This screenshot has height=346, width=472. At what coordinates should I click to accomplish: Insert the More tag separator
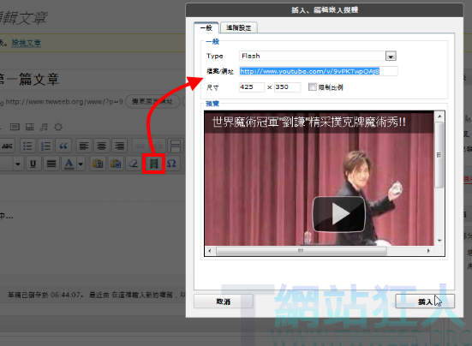tap(176, 146)
